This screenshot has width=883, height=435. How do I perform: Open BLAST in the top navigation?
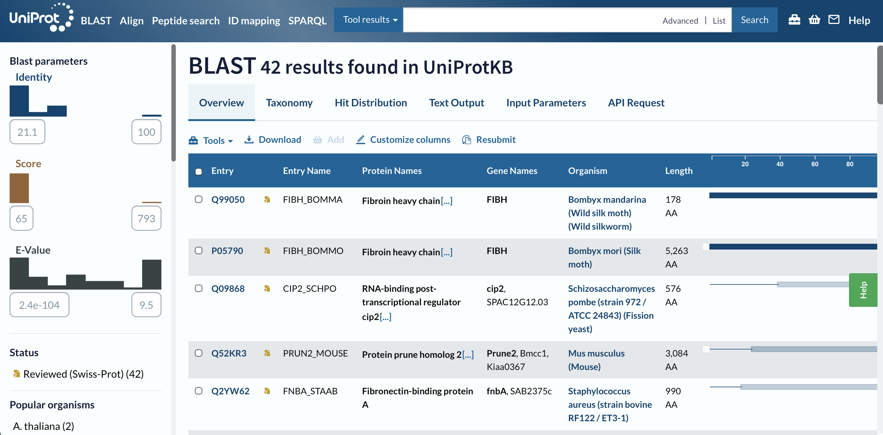point(96,21)
